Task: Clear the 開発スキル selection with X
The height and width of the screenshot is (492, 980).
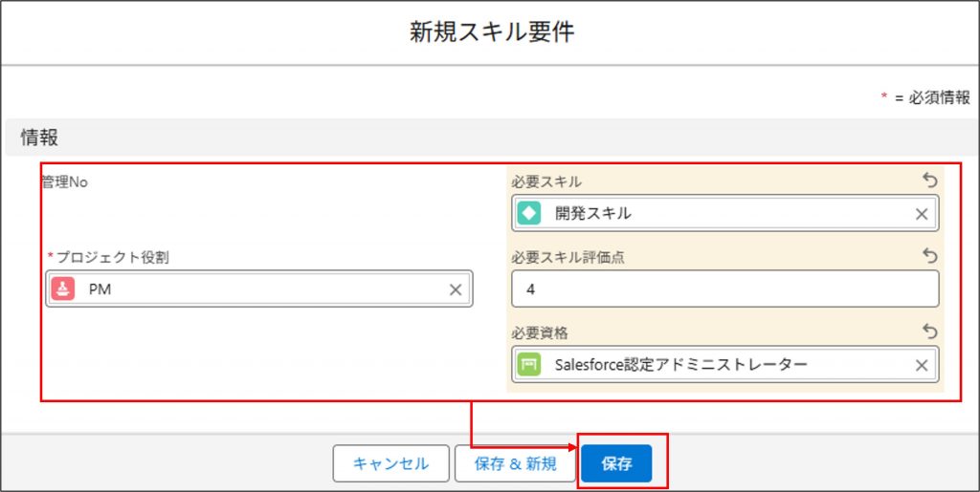Action: (922, 214)
